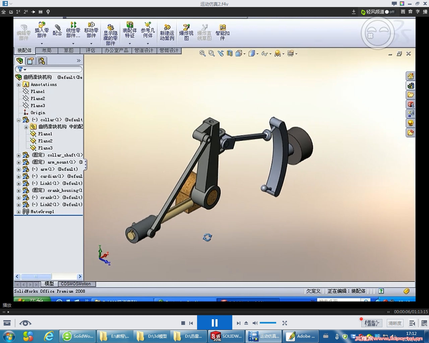Select the 模型 bottom tab

pyautogui.click(x=49, y=284)
